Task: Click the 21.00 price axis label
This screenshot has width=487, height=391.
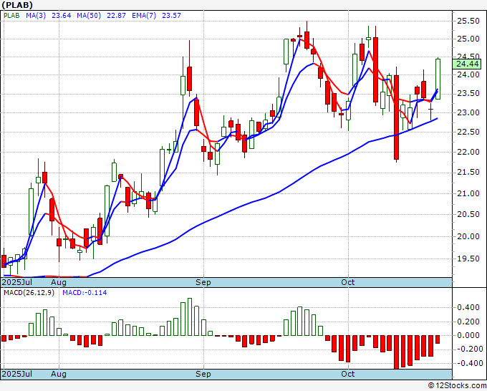Action: coord(468,193)
